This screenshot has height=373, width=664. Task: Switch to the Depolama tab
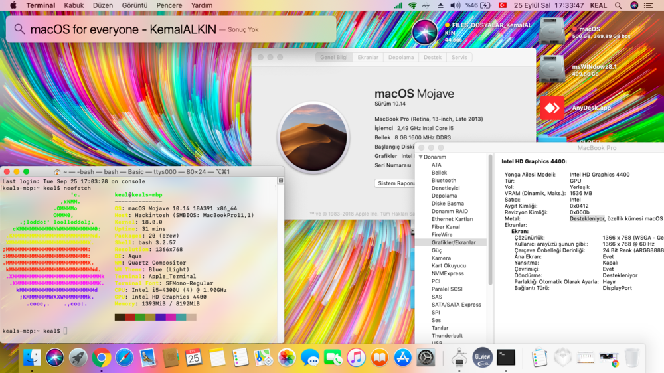point(401,58)
